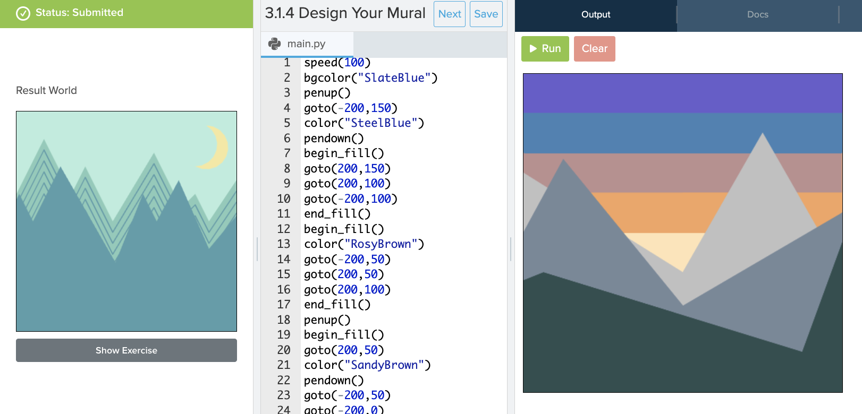862x414 pixels.
Task: Select the Output tab
Action: pos(595,15)
